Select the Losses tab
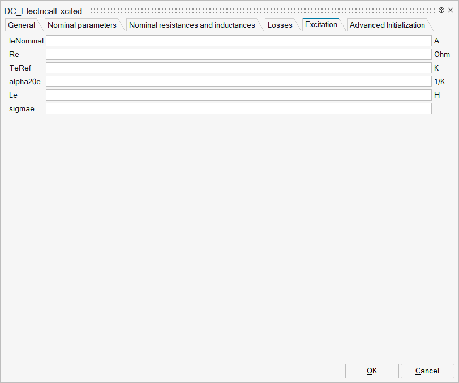This screenshot has height=383, width=459. 280,25
